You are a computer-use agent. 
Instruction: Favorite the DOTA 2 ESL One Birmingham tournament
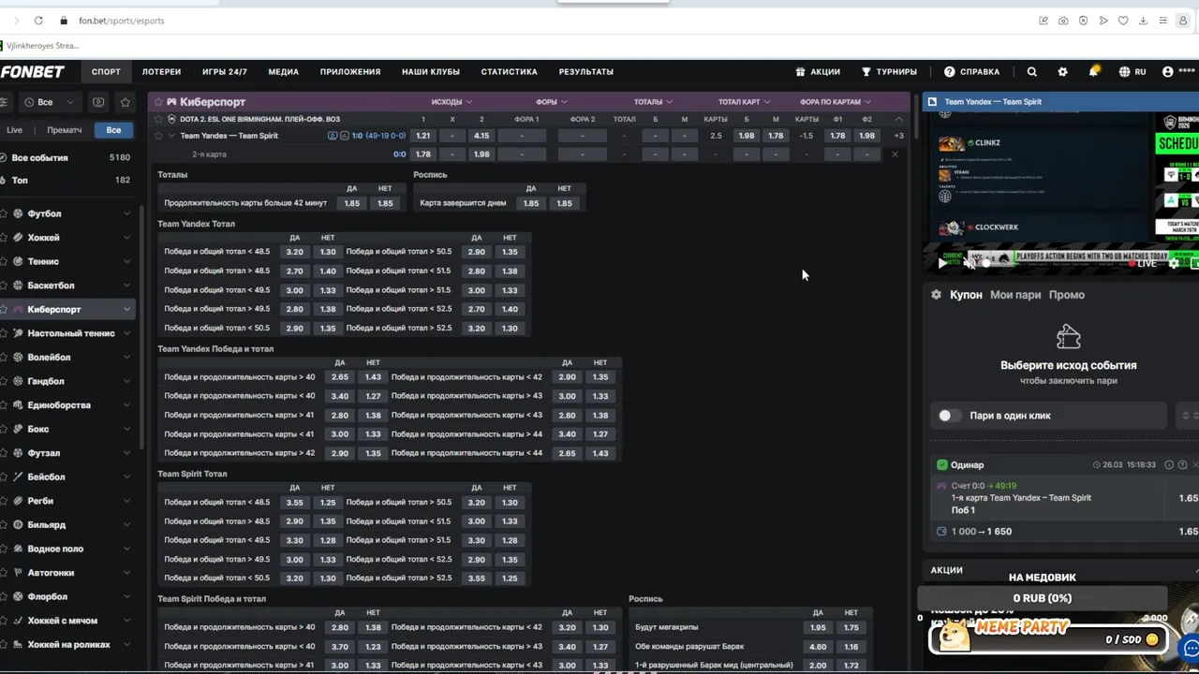[x=157, y=119]
